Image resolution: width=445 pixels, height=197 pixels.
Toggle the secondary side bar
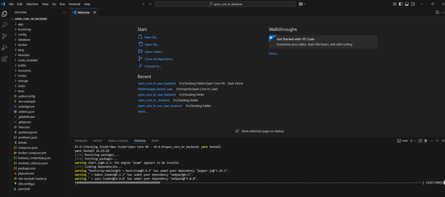click(x=413, y=4)
